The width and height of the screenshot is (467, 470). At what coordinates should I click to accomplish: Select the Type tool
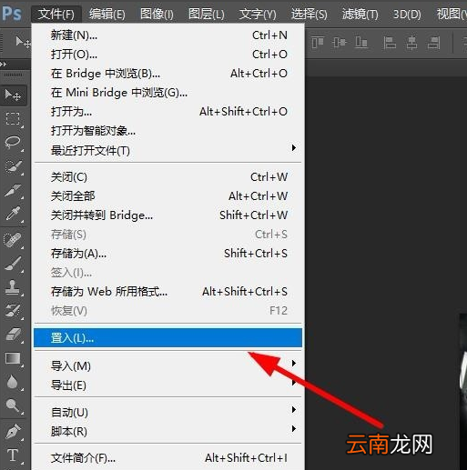pos(13,455)
